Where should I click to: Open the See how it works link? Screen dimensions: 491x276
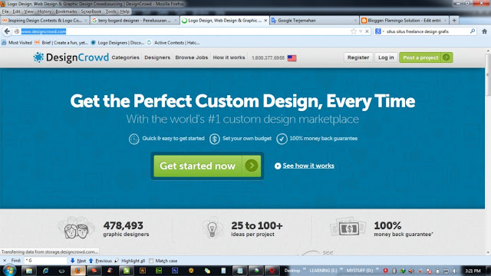pyautogui.click(x=308, y=166)
